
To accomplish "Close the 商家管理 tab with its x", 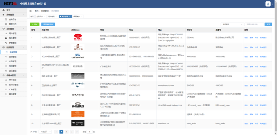I will coord(70,17).
